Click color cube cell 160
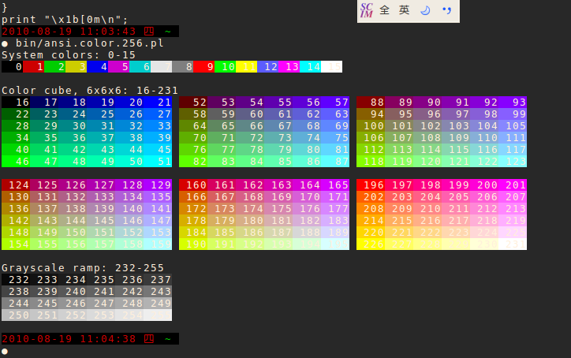571x358 pixels. [193, 185]
